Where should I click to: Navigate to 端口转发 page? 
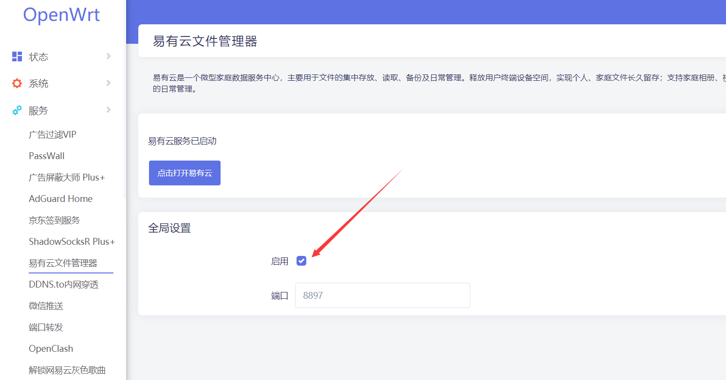pos(46,327)
